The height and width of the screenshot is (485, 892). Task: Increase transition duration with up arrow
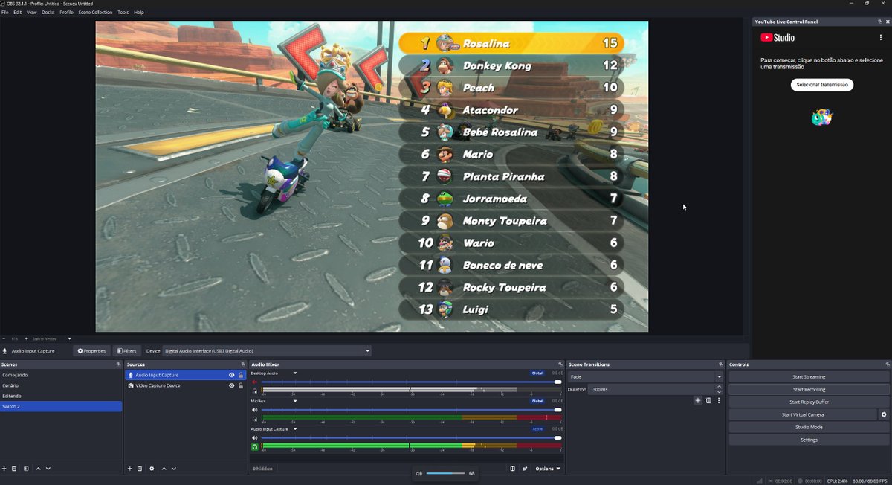[719, 387]
